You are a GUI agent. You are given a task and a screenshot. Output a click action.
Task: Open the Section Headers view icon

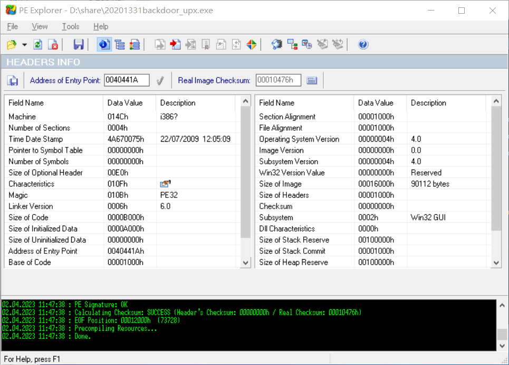[135, 44]
